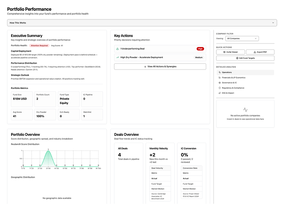Viewport: 283px width, 215px height.
Task: Click the Attention Required health badge
Action: tap(39, 46)
